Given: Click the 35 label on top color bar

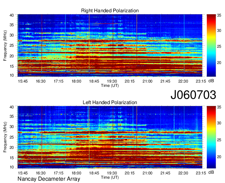Looking at the screenshot, I should click(x=219, y=15).
